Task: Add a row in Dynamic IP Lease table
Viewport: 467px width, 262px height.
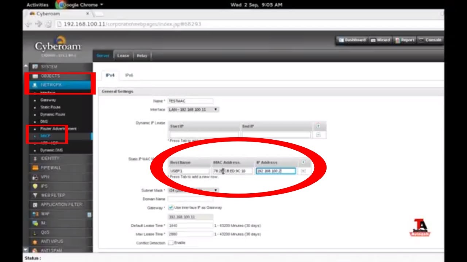Action: pyautogui.click(x=318, y=126)
